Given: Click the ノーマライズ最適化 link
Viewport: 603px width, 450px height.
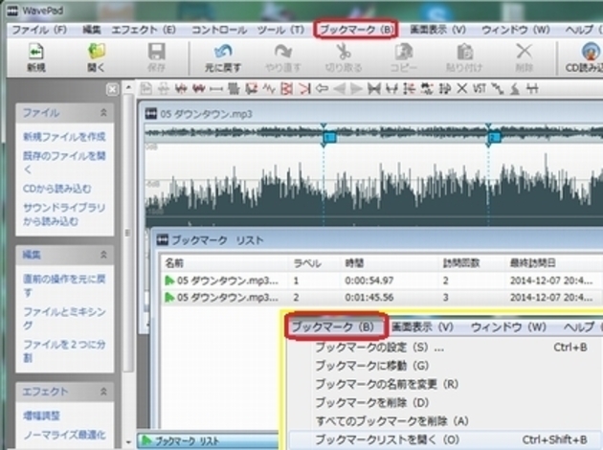Looking at the screenshot, I should 64,435.
